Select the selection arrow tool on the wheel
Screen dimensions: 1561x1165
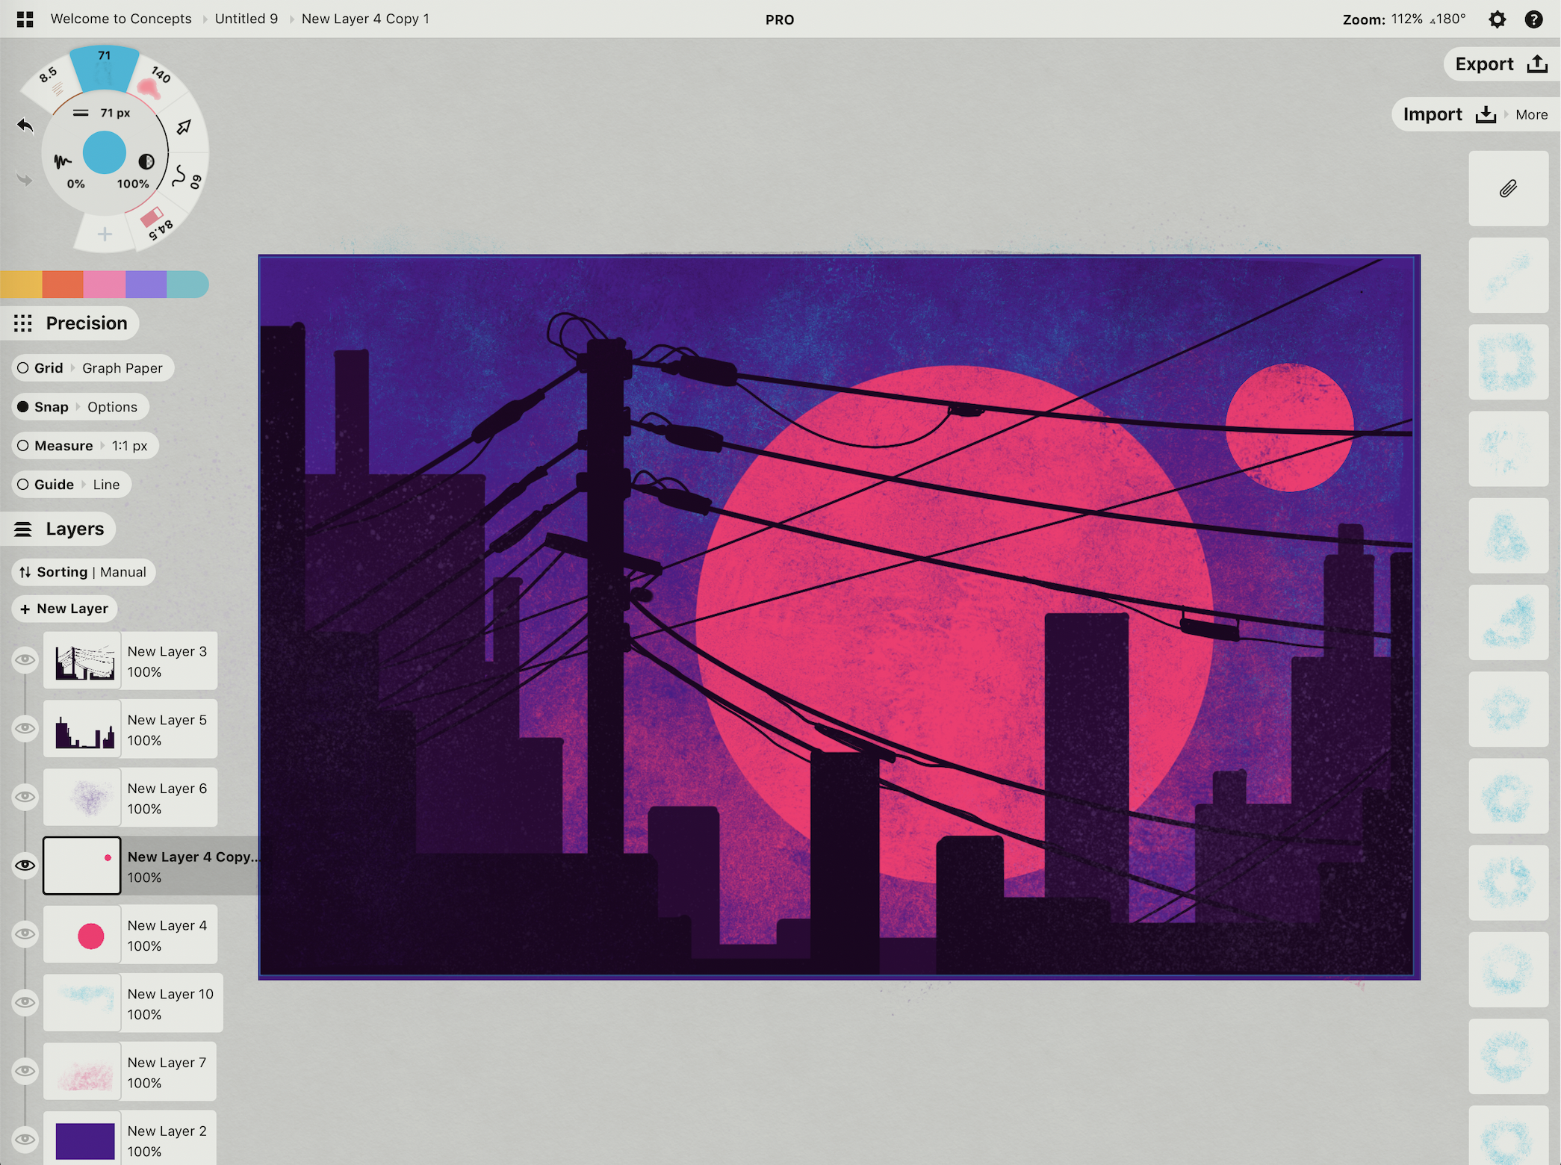pyautogui.click(x=184, y=127)
